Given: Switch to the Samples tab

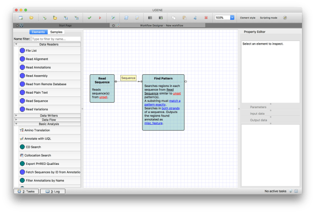Looking at the screenshot, I should (57, 32).
